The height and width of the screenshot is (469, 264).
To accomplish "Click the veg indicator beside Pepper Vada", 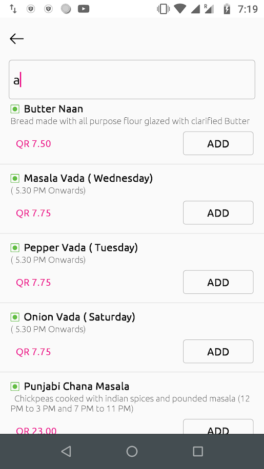I will pyautogui.click(x=15, y=248).
